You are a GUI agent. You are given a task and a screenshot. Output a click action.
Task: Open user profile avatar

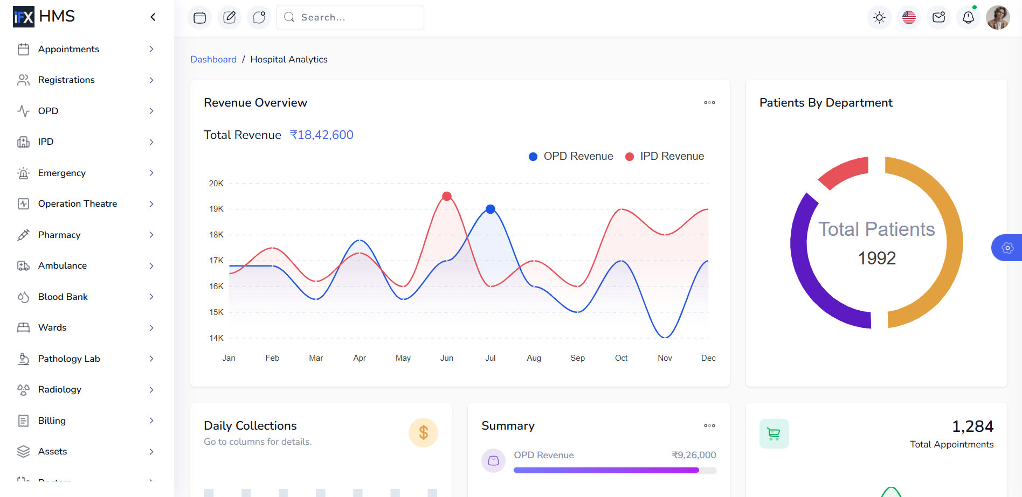tap(998, 18)
